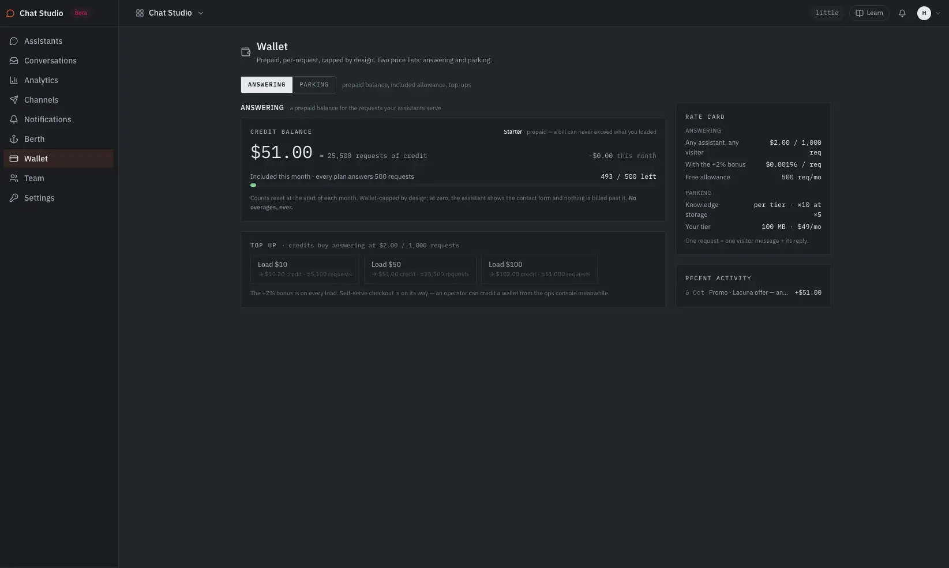
Task: Expand the Chat Studio workspace dropdown chevron
Action: click(201, 13)
